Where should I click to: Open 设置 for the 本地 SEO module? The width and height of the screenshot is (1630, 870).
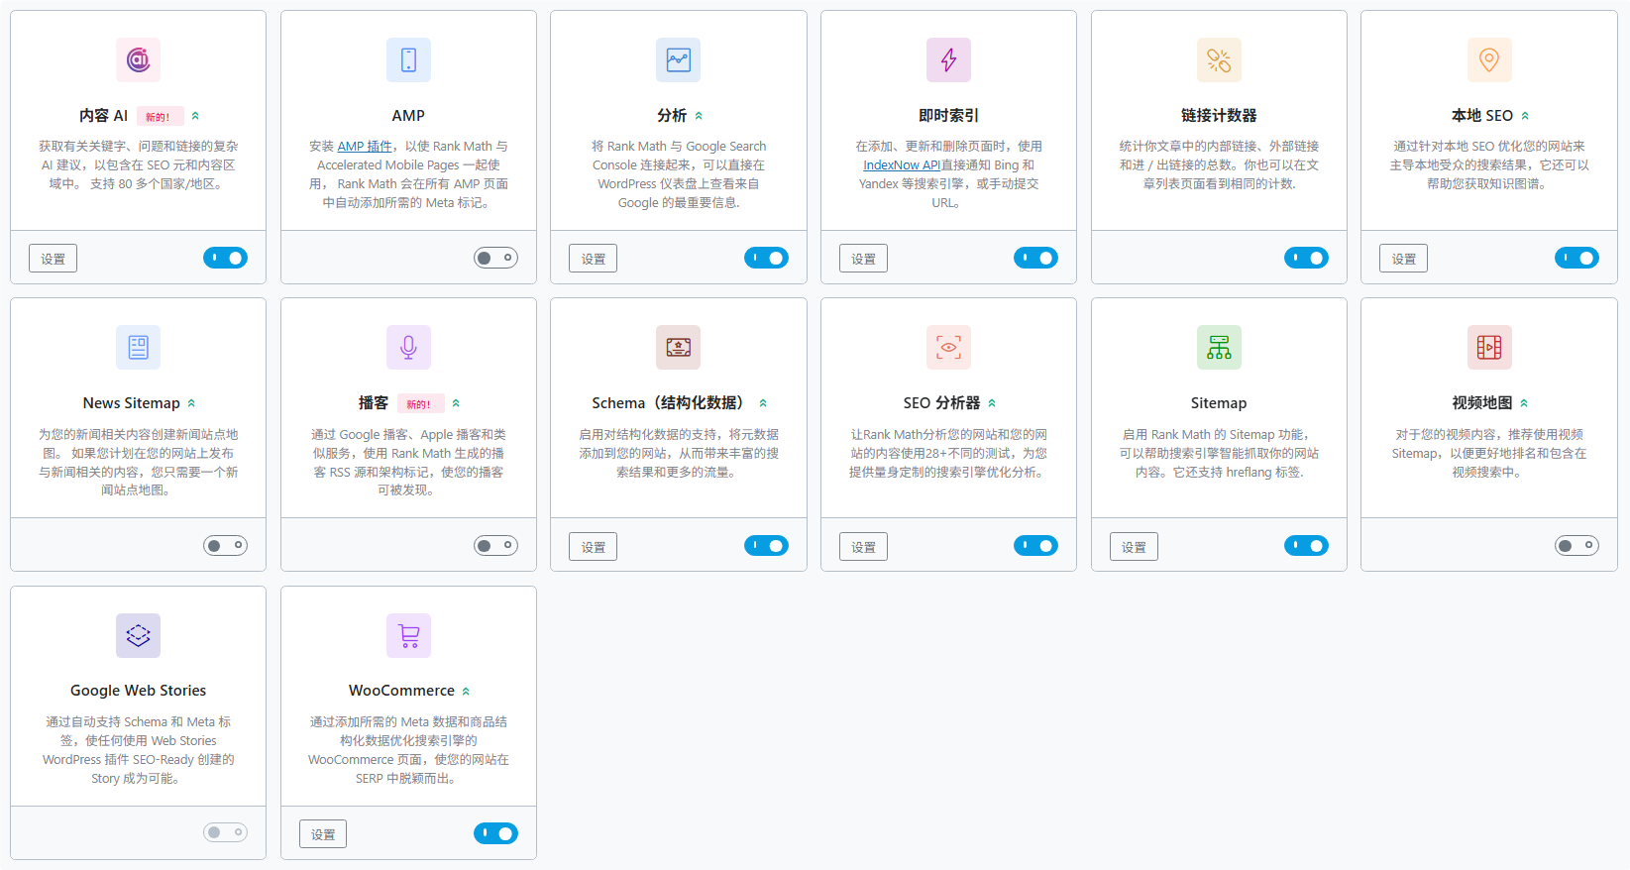[1403, 259]
